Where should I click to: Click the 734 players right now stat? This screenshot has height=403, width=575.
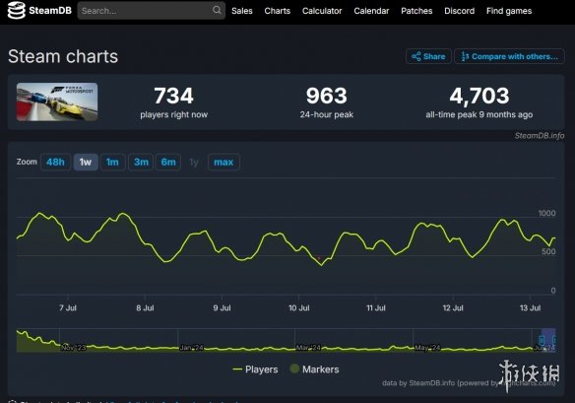coord(174,102)
